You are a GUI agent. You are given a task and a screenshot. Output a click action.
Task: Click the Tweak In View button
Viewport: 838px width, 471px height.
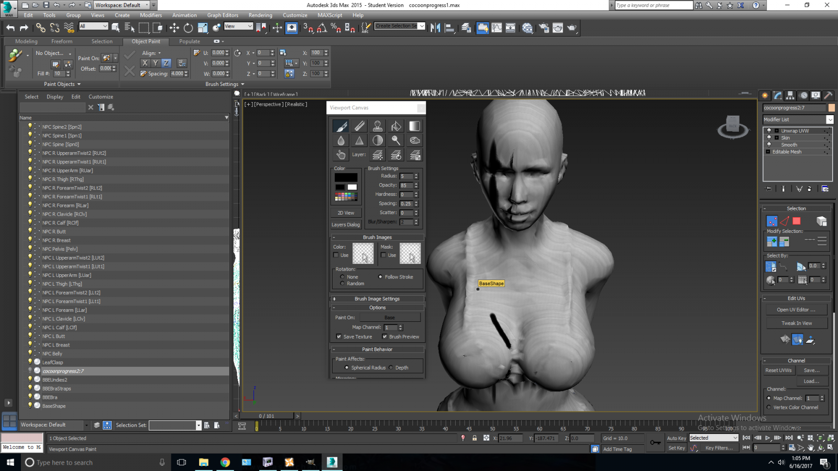click(x=796, y=323)
